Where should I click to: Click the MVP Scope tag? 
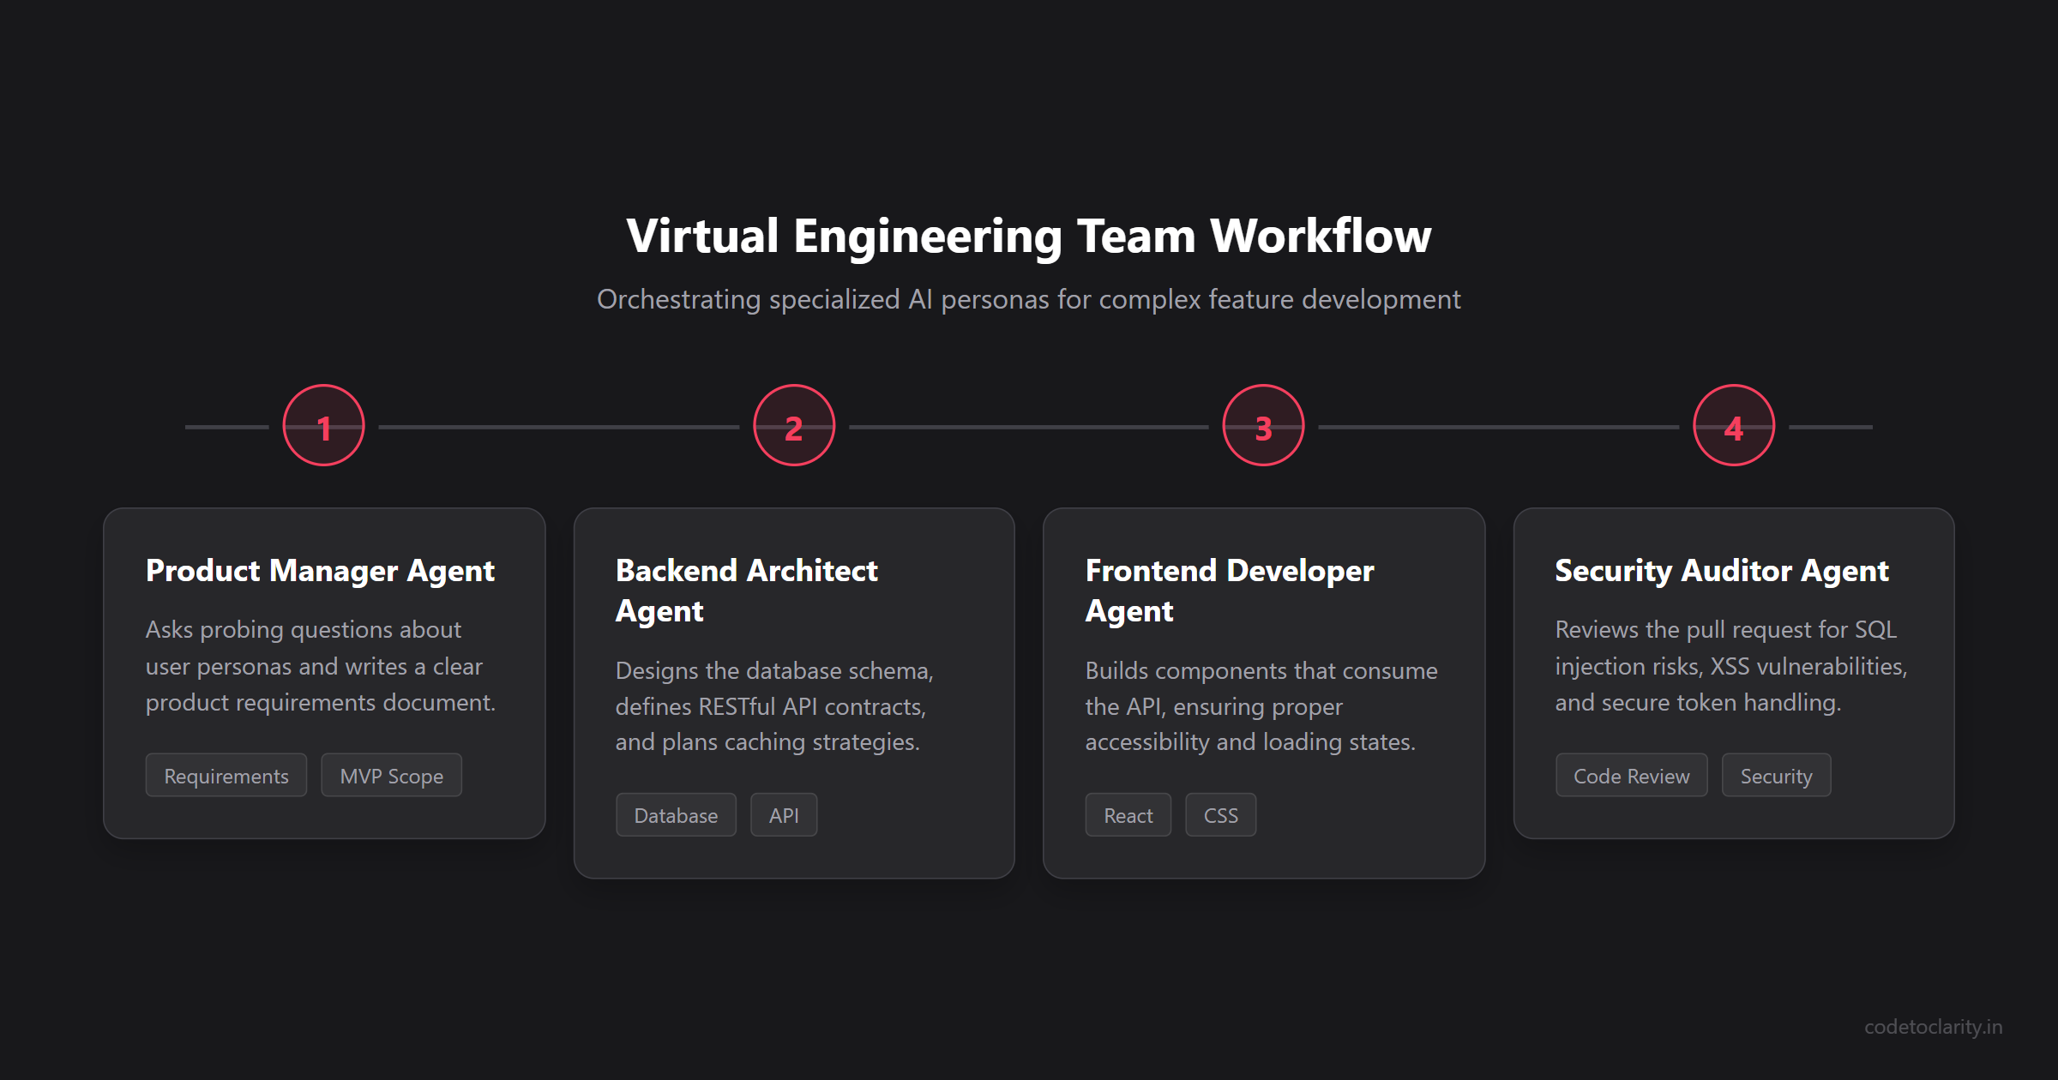(392, 776)
